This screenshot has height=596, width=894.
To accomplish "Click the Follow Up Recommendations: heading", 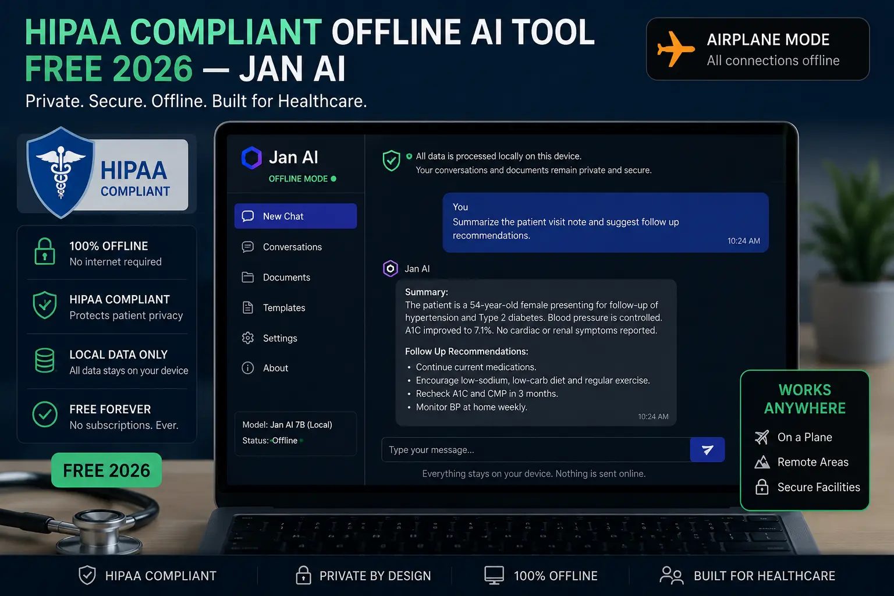I will pos(467,352).
